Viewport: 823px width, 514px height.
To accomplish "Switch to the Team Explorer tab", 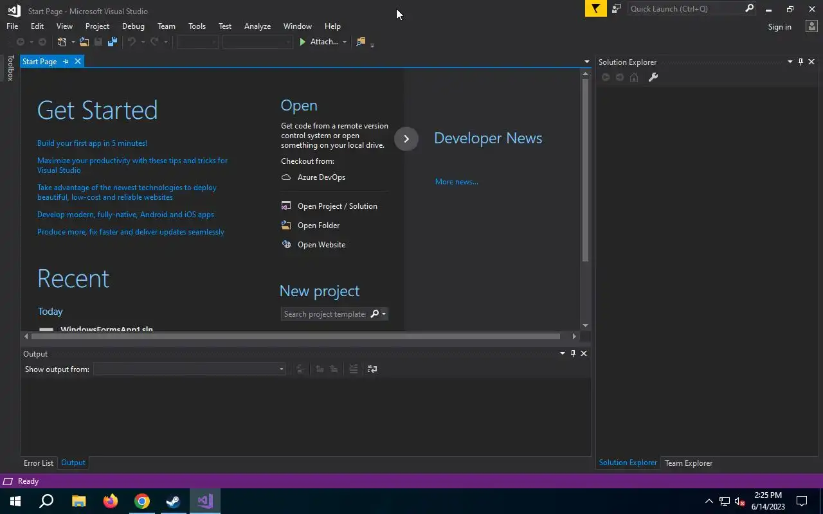I will coord(689,463).
